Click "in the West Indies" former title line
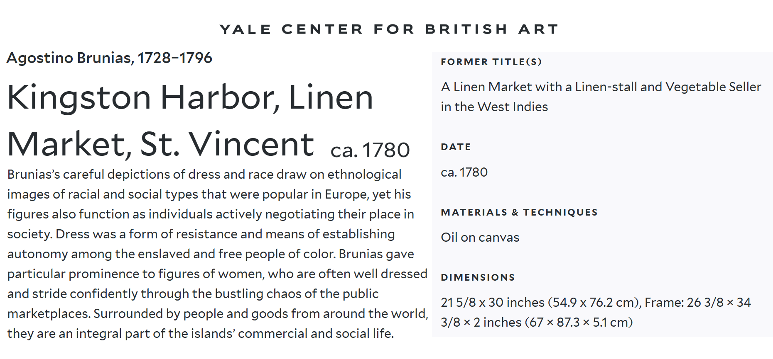 [494, 107]
